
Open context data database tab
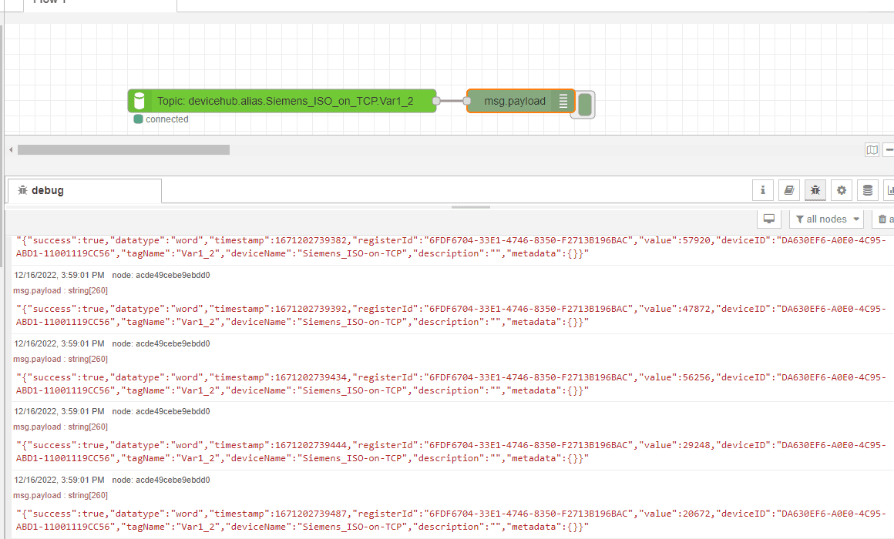[x=868, y=190]
